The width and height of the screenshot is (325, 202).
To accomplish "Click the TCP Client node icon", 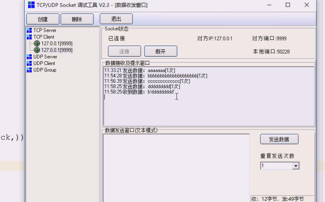I will point(29,37).
